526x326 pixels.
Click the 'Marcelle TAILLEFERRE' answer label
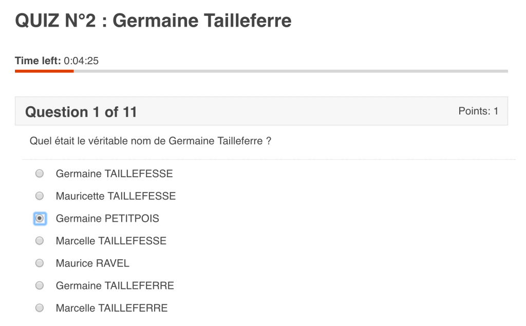[x=111, y=308]
